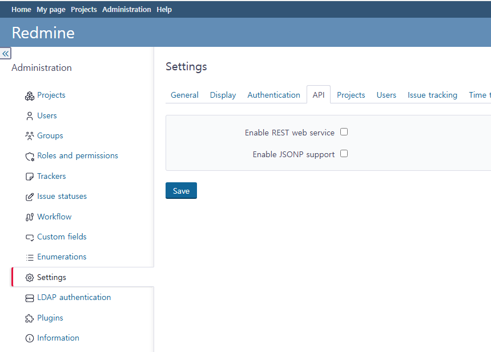Click the Users person icon in sidebar
Viewport: 491px width, 352px height.
(x=30, y=116)
